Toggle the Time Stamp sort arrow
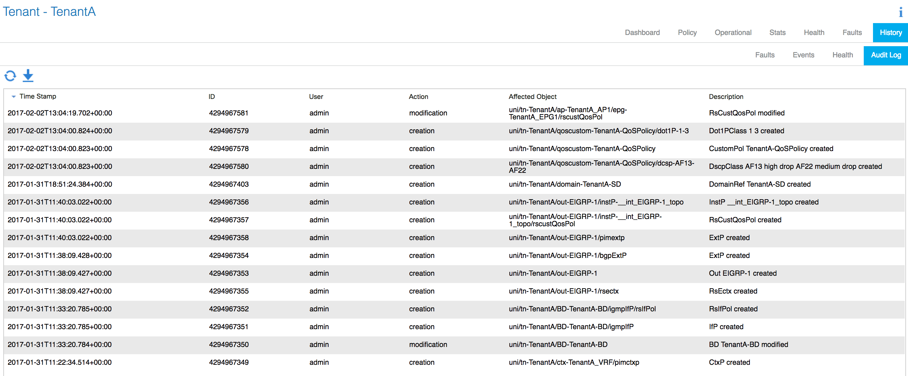 14,96
